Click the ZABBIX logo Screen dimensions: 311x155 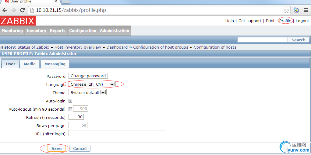tap(18, 21)
